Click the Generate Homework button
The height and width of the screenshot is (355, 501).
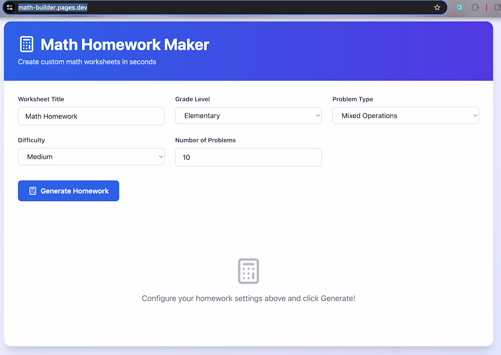tap(68, 191)
